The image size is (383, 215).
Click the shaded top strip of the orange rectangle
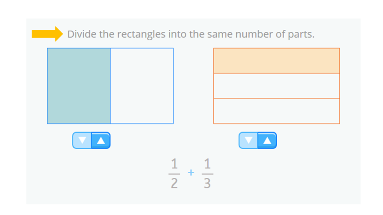click(276, 60)
